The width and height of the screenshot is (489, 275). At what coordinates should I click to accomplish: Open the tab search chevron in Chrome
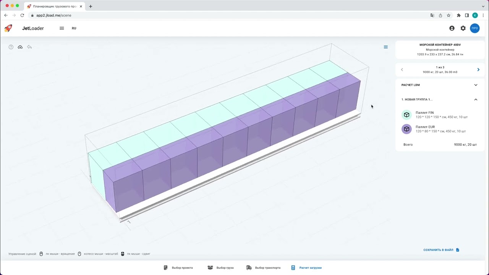point(483,6)
